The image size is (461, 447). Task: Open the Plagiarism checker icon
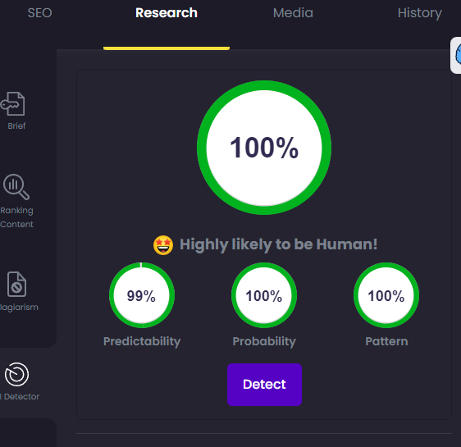coord(16,284)
